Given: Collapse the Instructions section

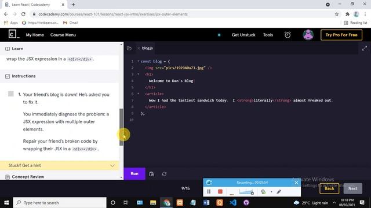Looking at the screenshot, I should tap(59, 76).
